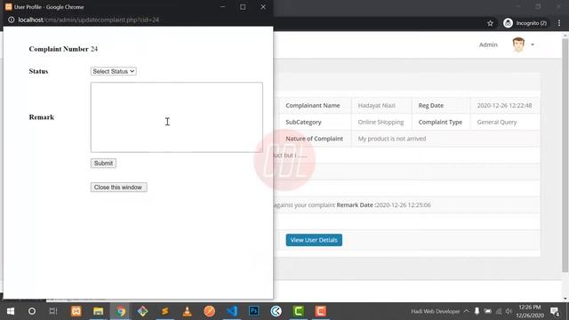Open the Windows notification center
This screenshot has width=569, height=320.
555,311
